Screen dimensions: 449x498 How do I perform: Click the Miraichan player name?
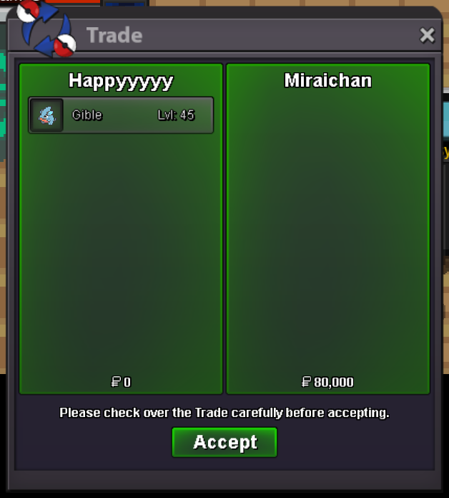(x=328, y=80)
